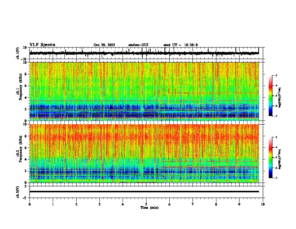
Task: Click the ch.2 "Frequency (kHz)" axis label
Action: coord(21,149)
